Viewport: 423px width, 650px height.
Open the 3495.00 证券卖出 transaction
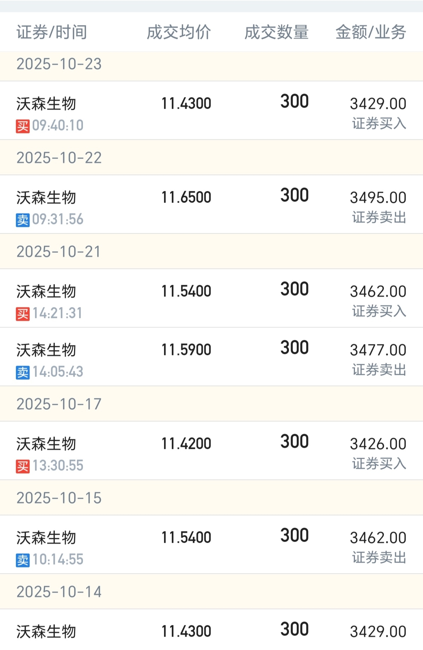(211, 204)
